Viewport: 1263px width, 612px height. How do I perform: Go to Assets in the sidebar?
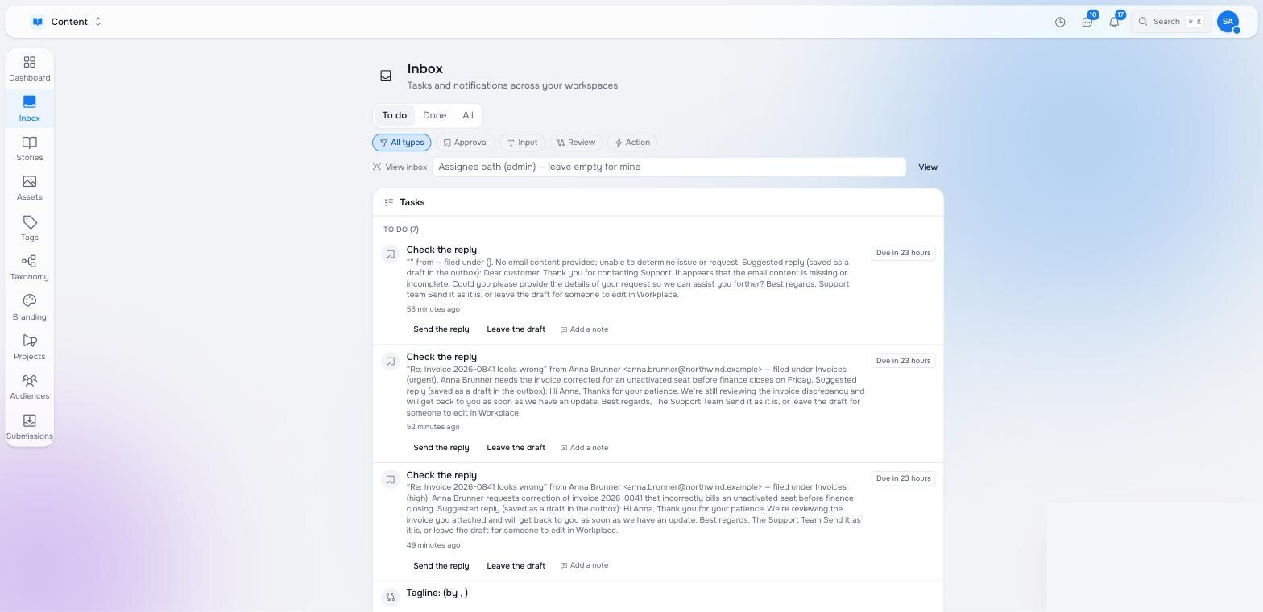(30, 188)
